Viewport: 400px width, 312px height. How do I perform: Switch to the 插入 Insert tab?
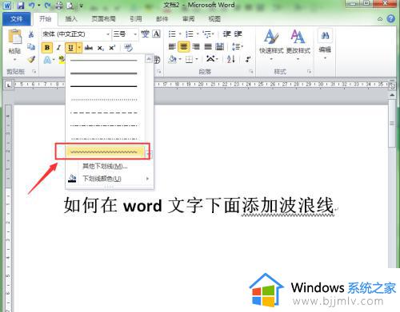(x=71, y=19)
